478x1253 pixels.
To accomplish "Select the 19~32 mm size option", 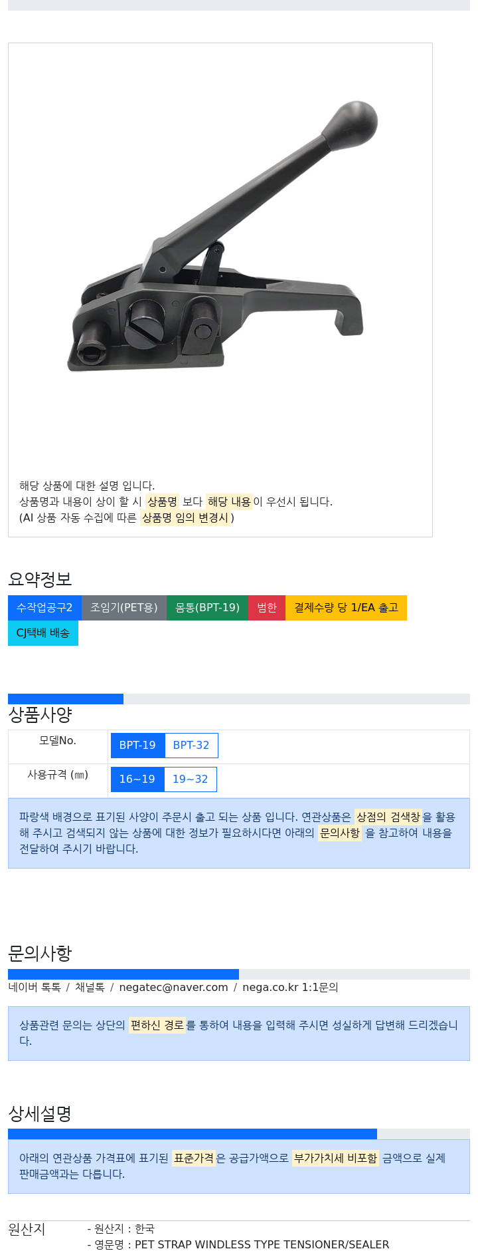I will pos(191,779).
